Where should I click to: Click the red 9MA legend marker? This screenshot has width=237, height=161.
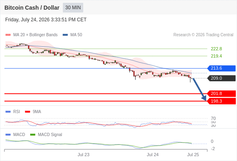(x=27, y=112)
